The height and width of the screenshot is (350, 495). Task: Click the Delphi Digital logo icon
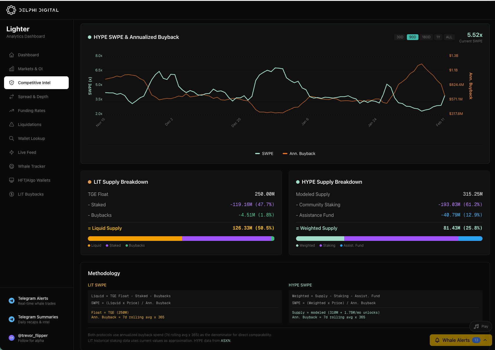point(11,10)
